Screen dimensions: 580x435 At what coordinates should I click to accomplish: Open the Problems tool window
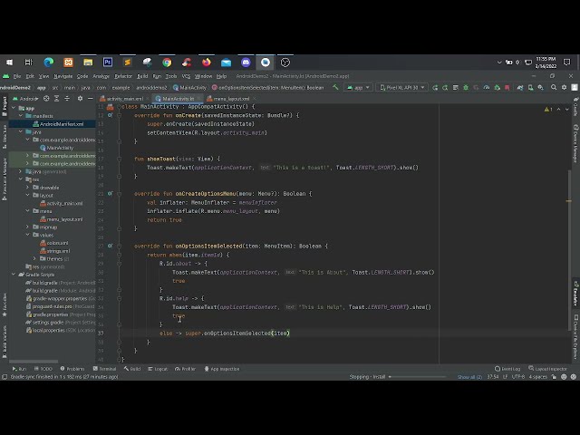pyautogui.click(x=72, y=369)
